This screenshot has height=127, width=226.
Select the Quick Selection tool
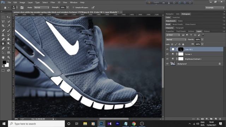click(8, 22)
